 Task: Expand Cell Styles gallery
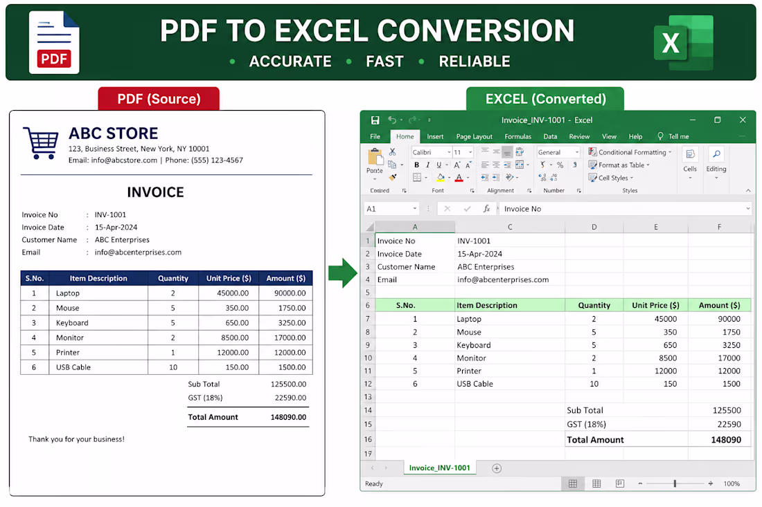pos(611,178)
